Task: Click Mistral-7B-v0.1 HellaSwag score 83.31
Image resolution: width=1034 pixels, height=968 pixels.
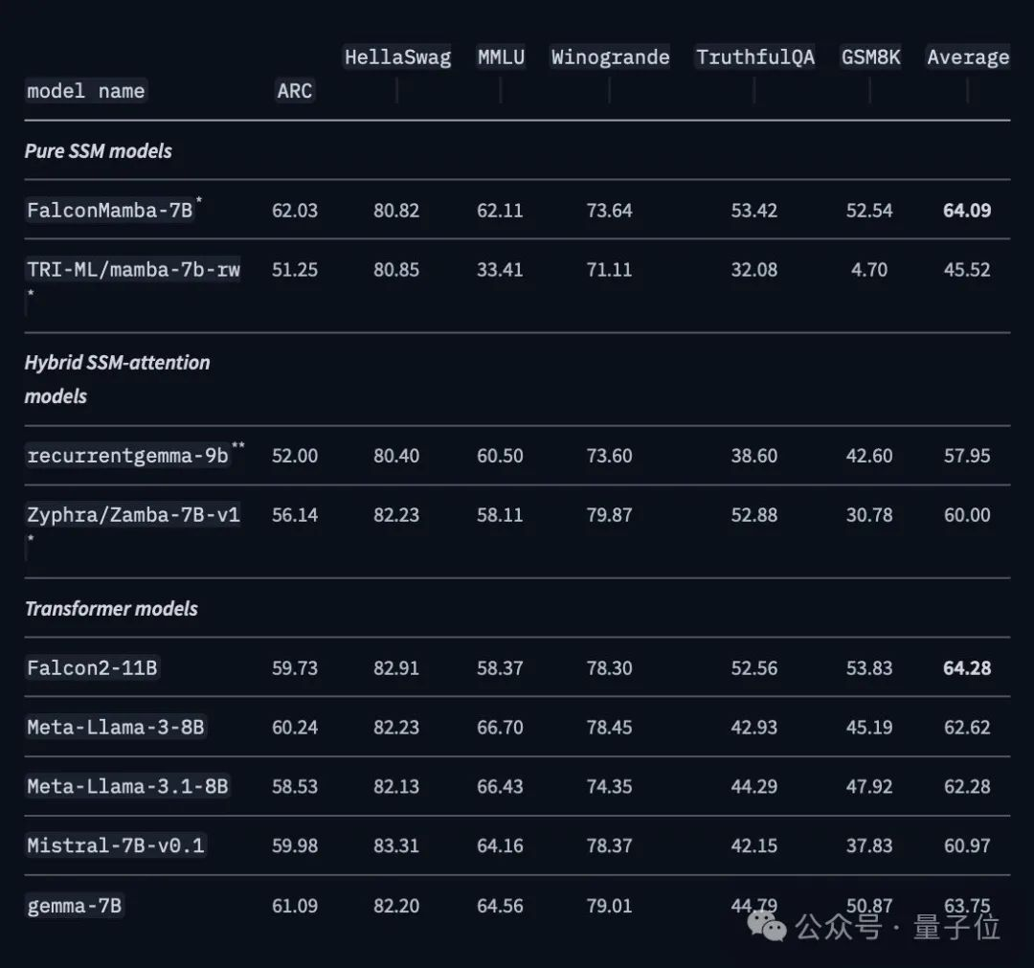Action: coord(396,845)
